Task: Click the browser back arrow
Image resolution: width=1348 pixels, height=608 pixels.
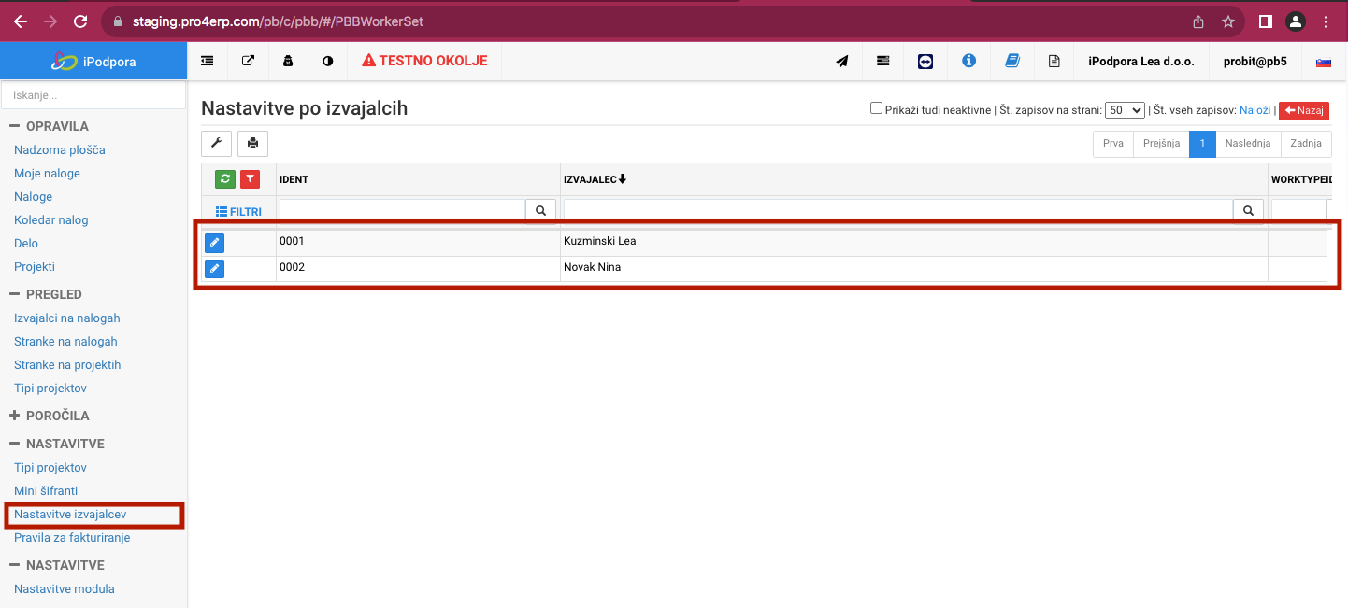Action: pyautogui.click(x=20, y=21)
